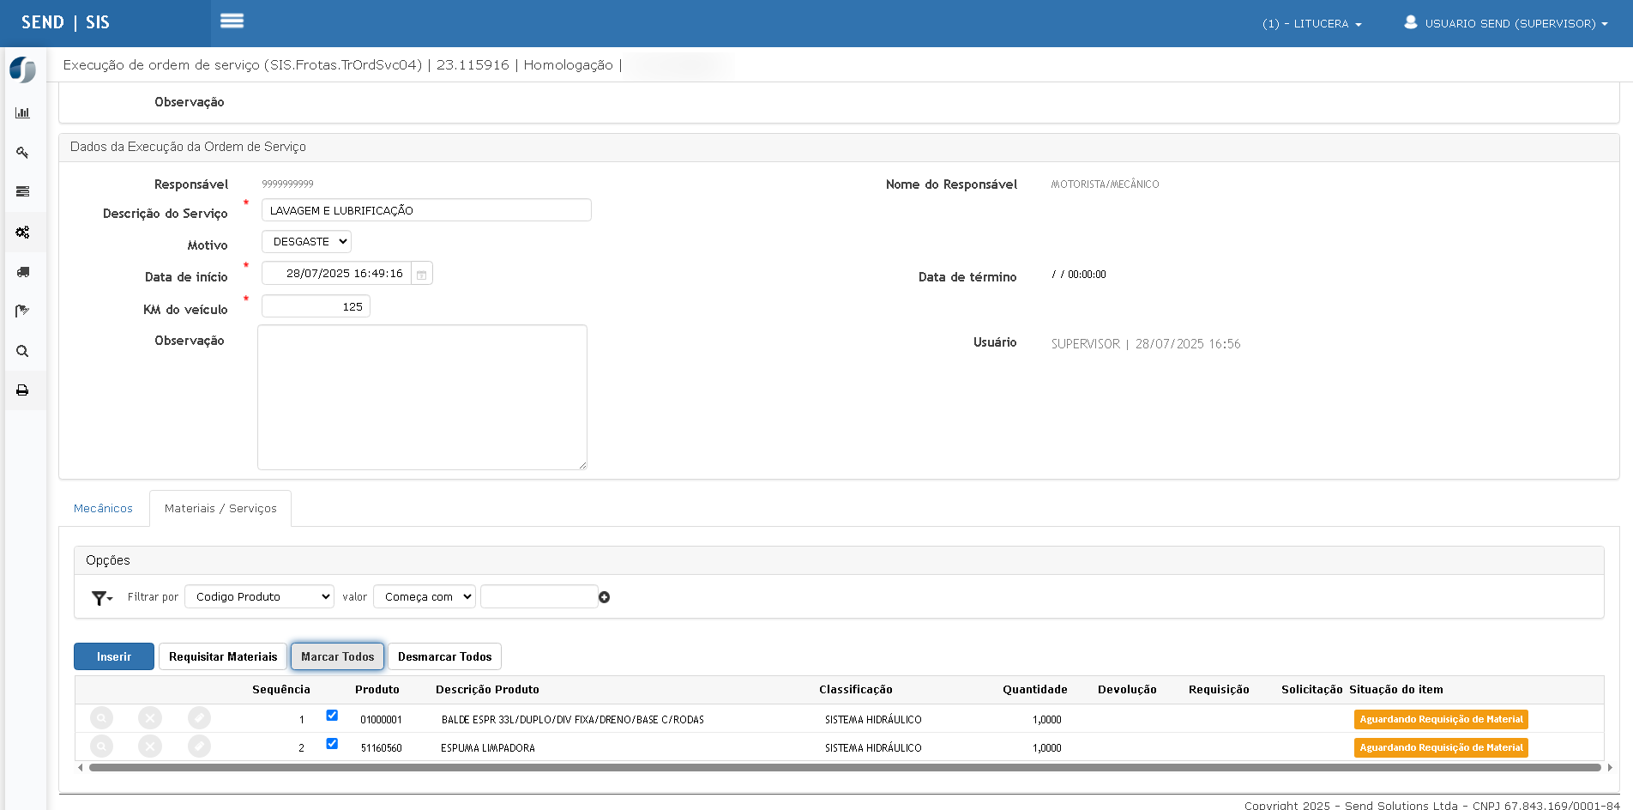
Task: Open the magnifier search sidebar icon
Action: [x=22, y=351]
